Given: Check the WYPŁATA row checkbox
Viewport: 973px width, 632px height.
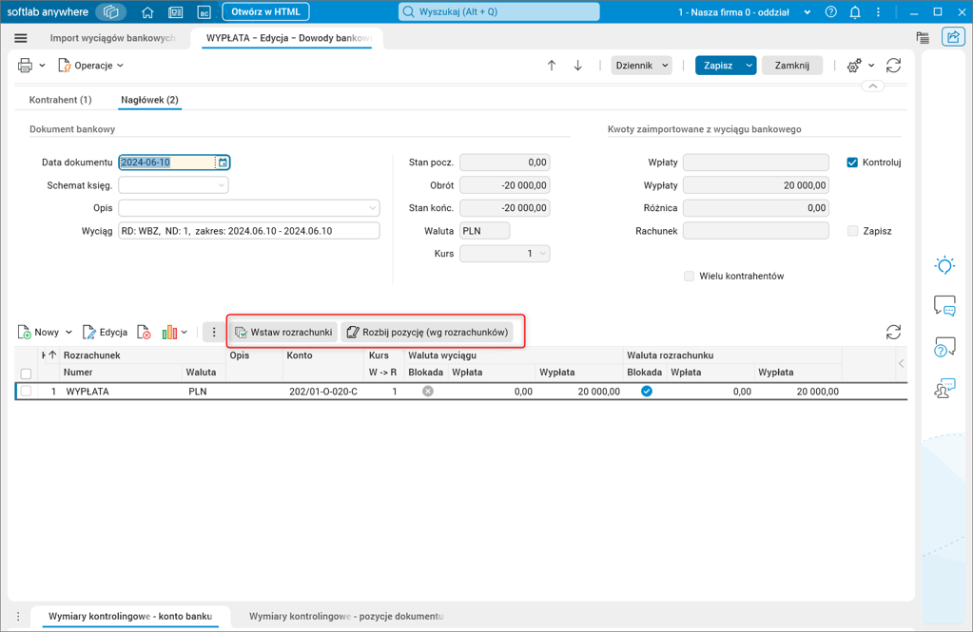Looking at the screenshot, I should pyautogui.click(x=26, y=392).
